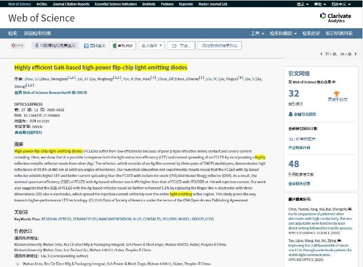Click the highly cited paper trophy icon
The width and height of the screenshot is (363, 267).
(x=336, y=94)
